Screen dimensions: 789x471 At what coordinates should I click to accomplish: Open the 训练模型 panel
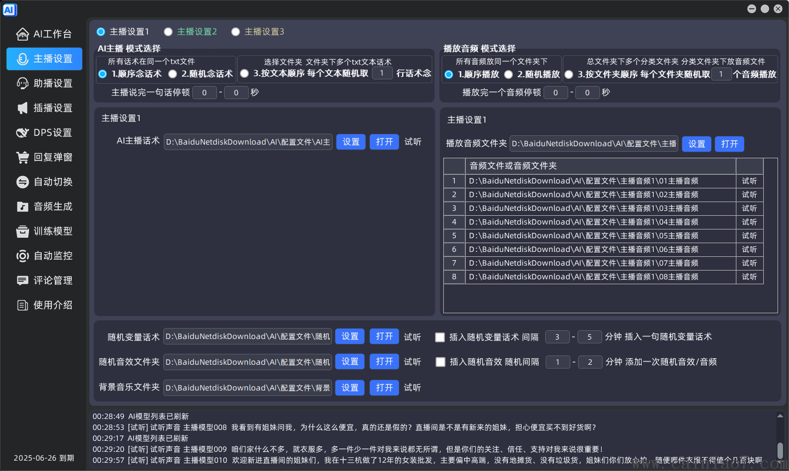[x=44, y=231]
